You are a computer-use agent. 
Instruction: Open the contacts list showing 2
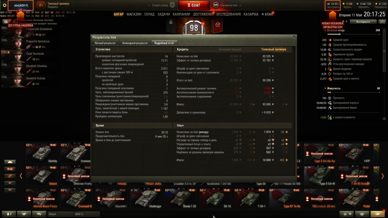click(9, 214)
